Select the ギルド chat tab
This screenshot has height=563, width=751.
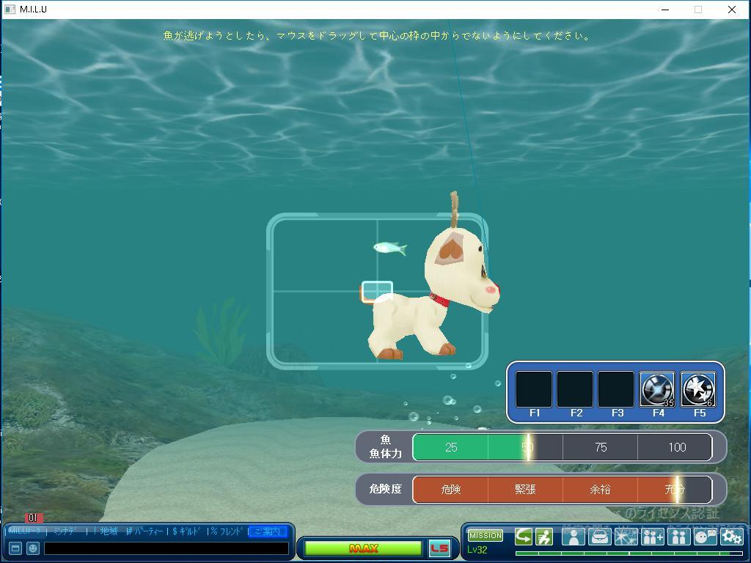click(x=186, y=531)
